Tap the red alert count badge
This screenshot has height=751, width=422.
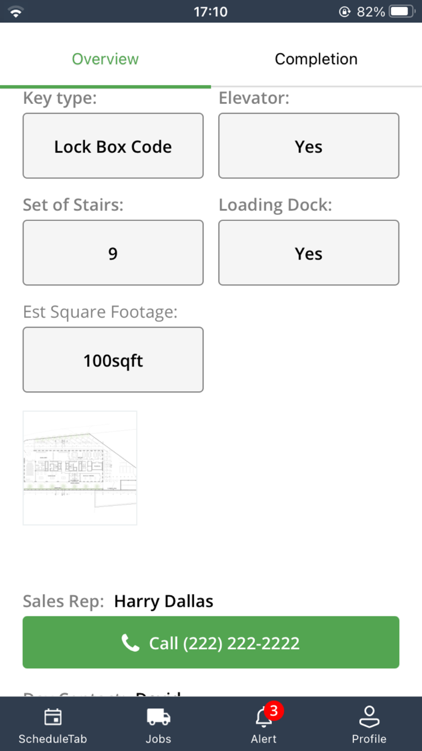[x=274, y=711]
